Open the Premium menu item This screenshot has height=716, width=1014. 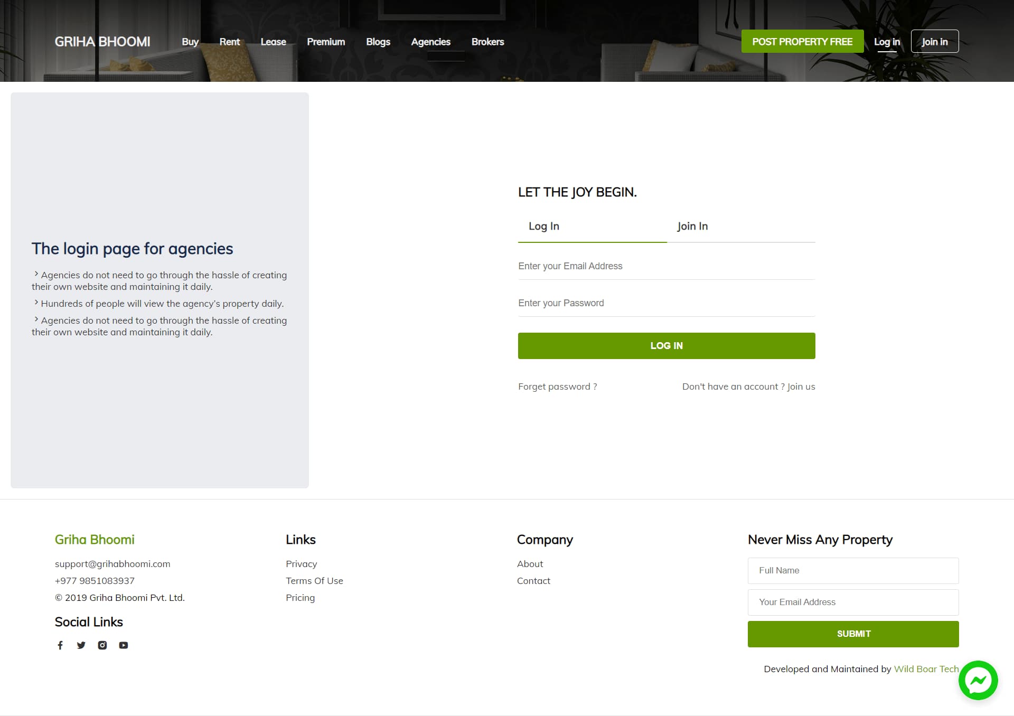pos(326,42)
